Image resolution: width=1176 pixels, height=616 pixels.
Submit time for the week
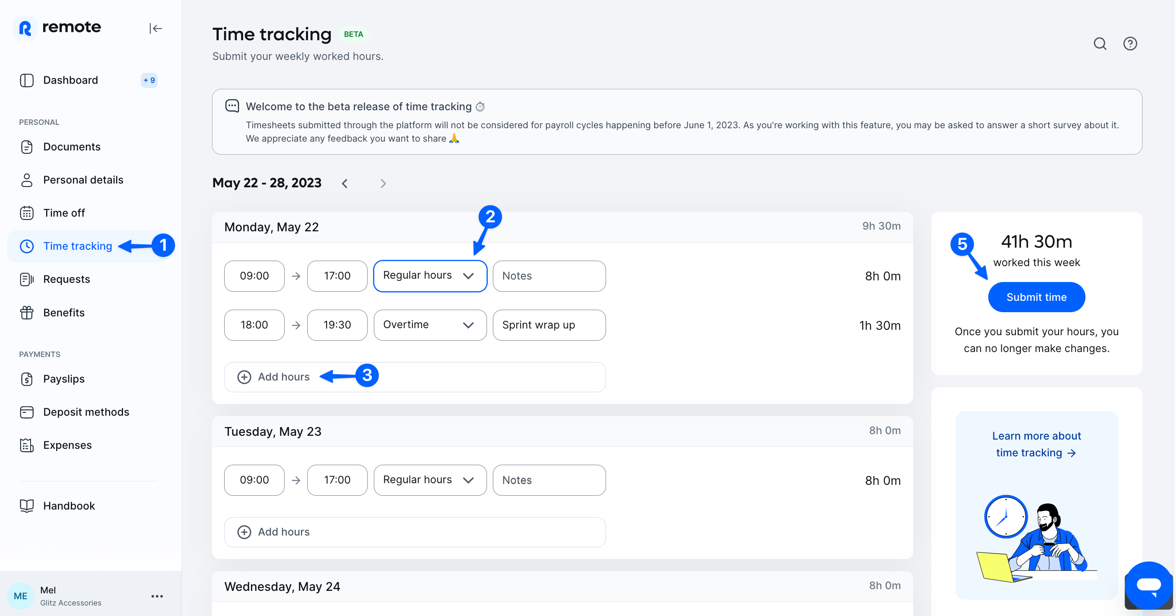[x=1036, y=297]
